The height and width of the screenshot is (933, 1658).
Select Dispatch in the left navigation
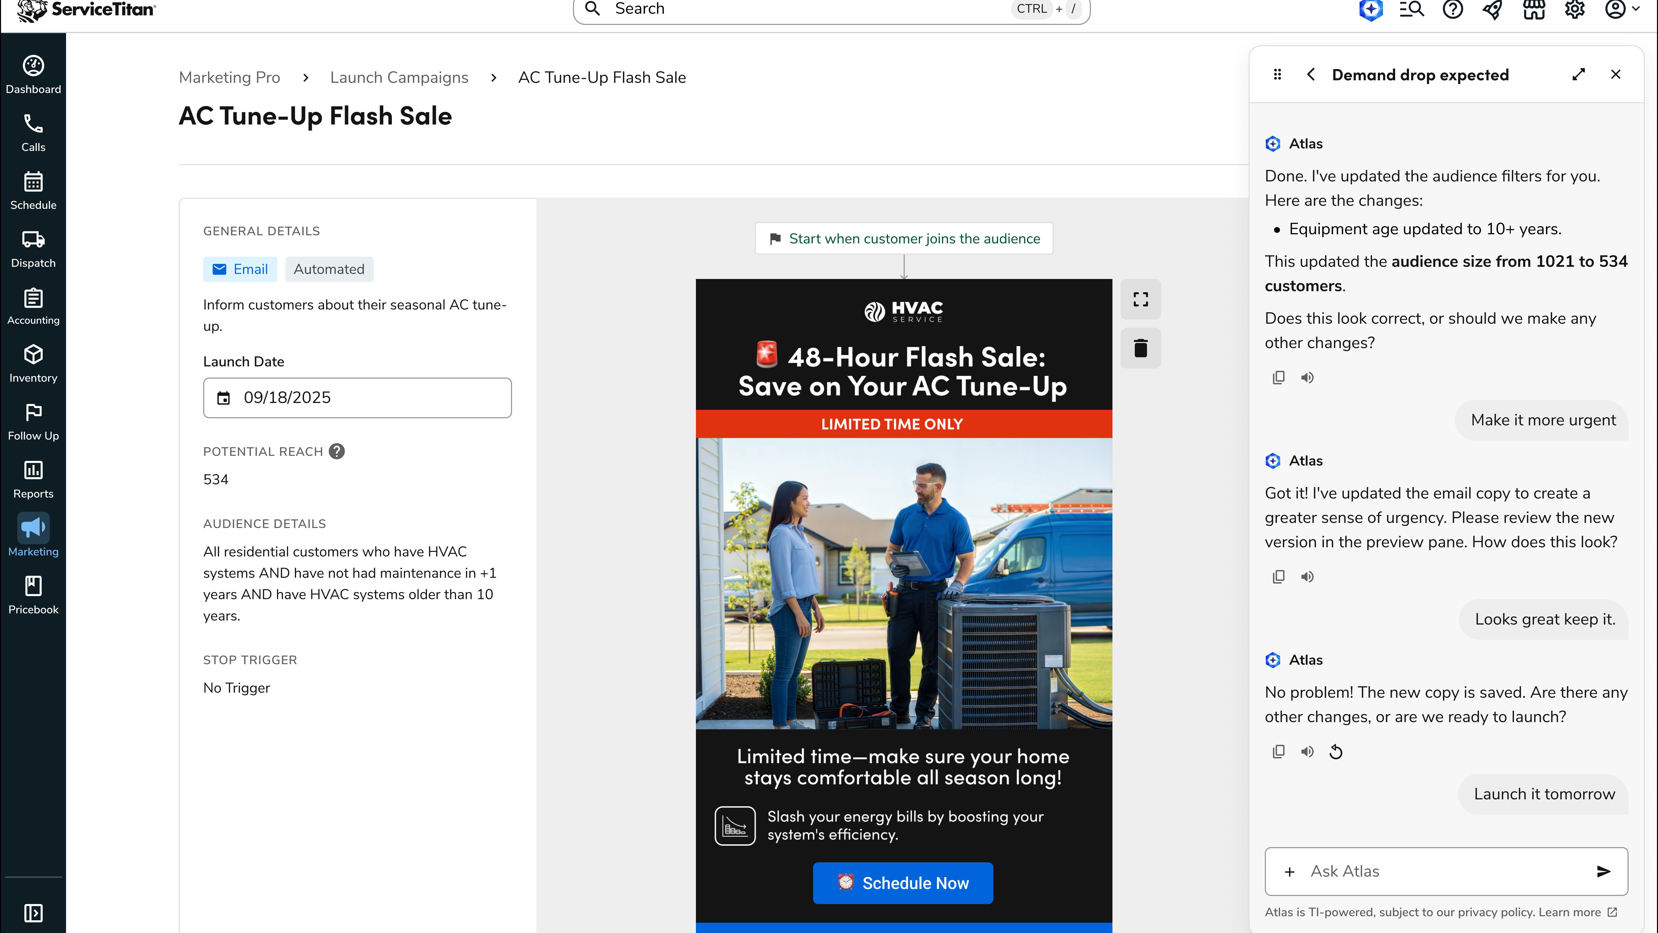(x=33, y=248)
